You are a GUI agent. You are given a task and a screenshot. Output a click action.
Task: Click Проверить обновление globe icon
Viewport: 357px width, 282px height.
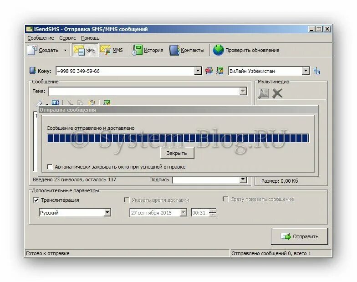pyautogui.click(x=219, y=50)
